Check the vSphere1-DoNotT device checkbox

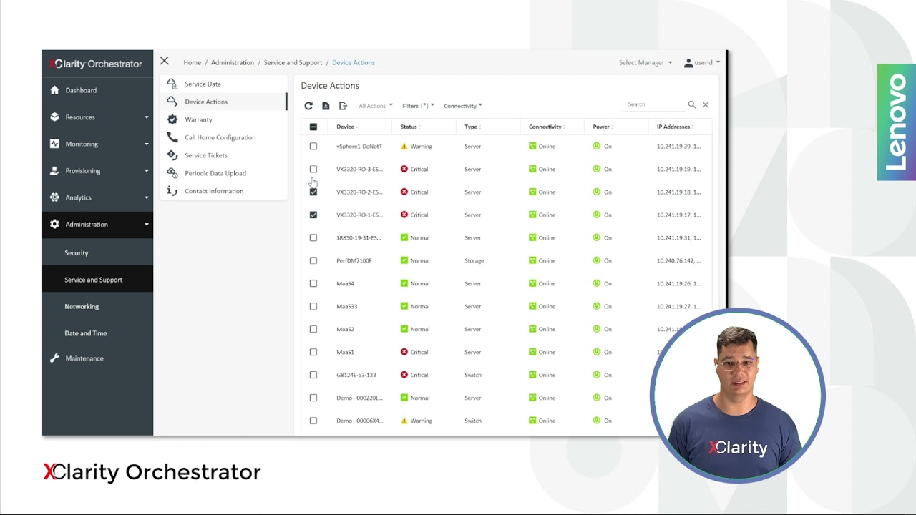[x=313, y=147]
